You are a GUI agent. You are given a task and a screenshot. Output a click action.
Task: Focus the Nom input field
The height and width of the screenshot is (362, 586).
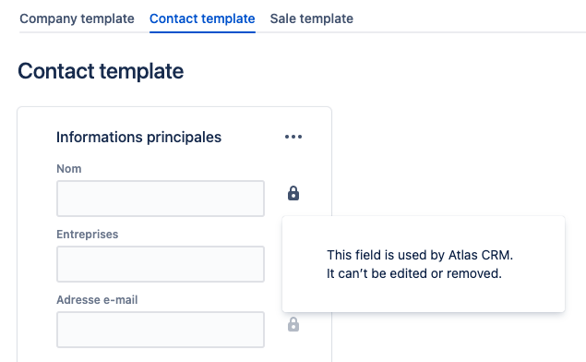click(x=161, y=199)
